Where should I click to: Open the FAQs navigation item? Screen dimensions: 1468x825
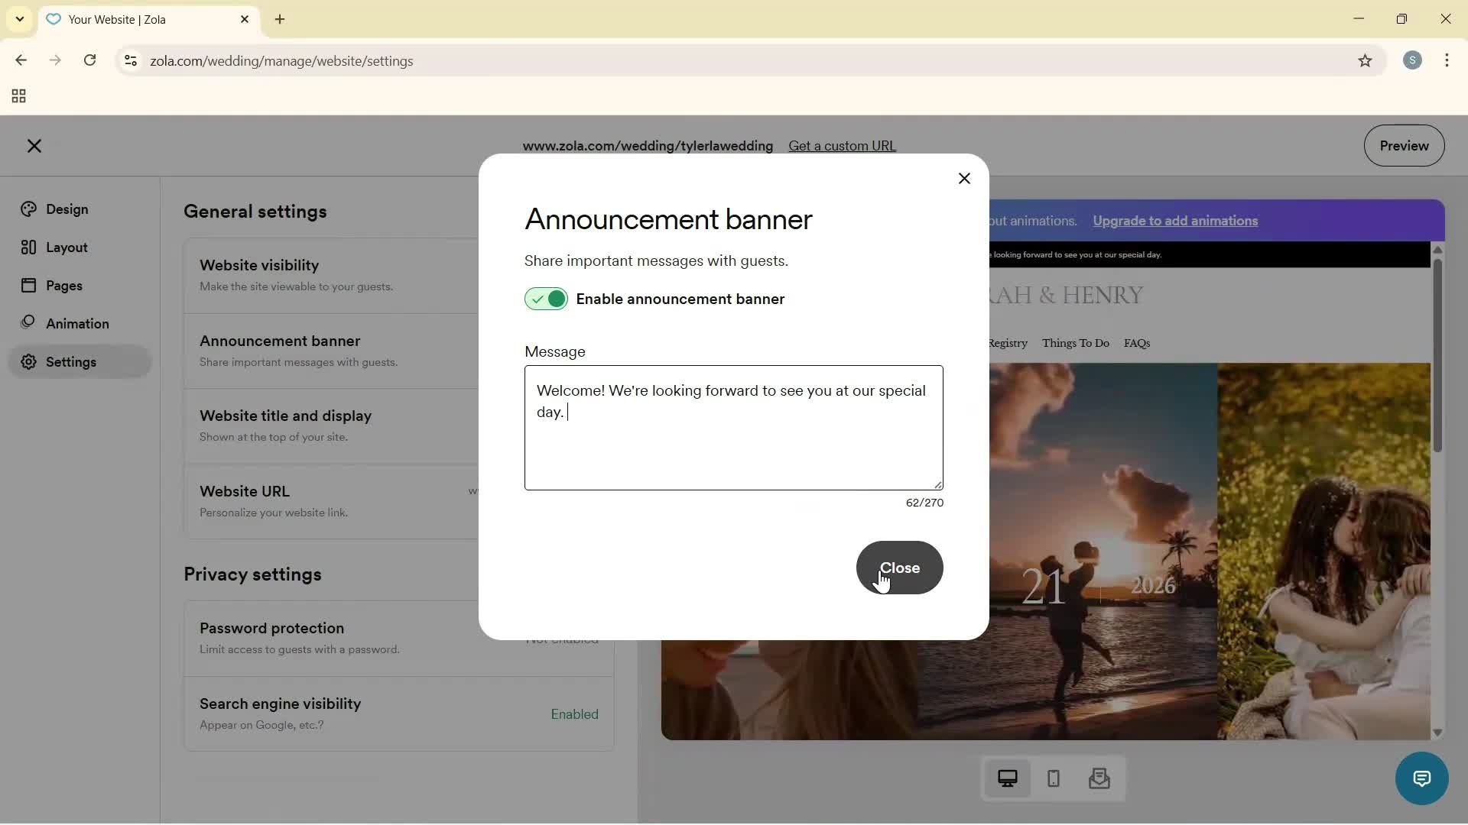pyautogui.click(x=1137, y=343)
